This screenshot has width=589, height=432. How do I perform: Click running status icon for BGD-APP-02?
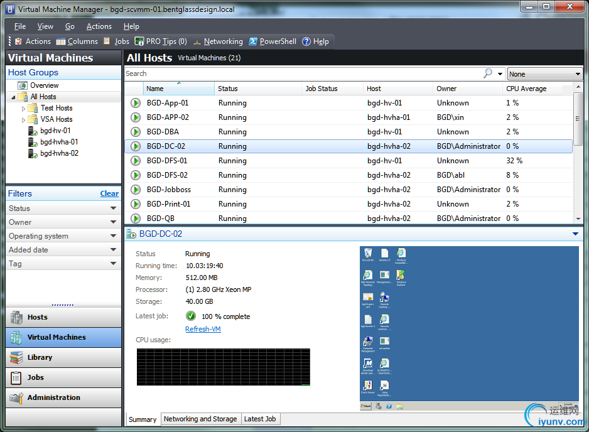(136, 117)
